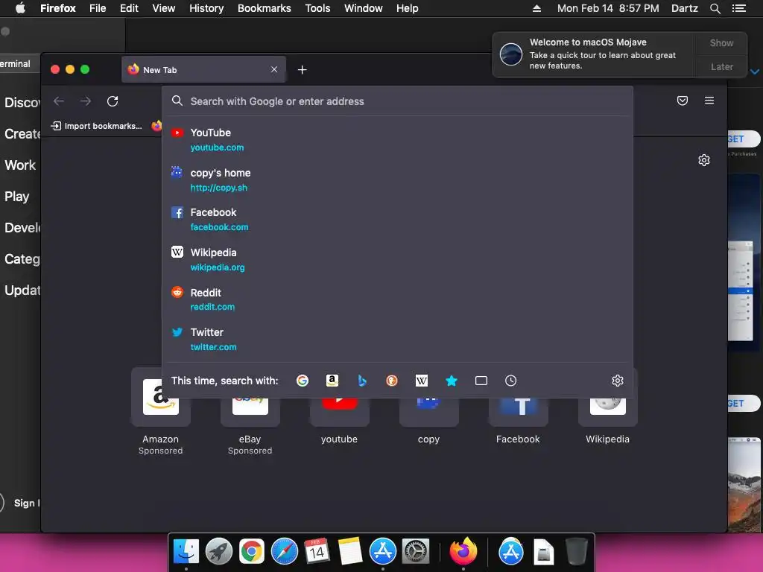Viewport: 763px width, 572px height.
Task: Launch Launchpad rocket from the dock
Action: (x=218, y=552)
